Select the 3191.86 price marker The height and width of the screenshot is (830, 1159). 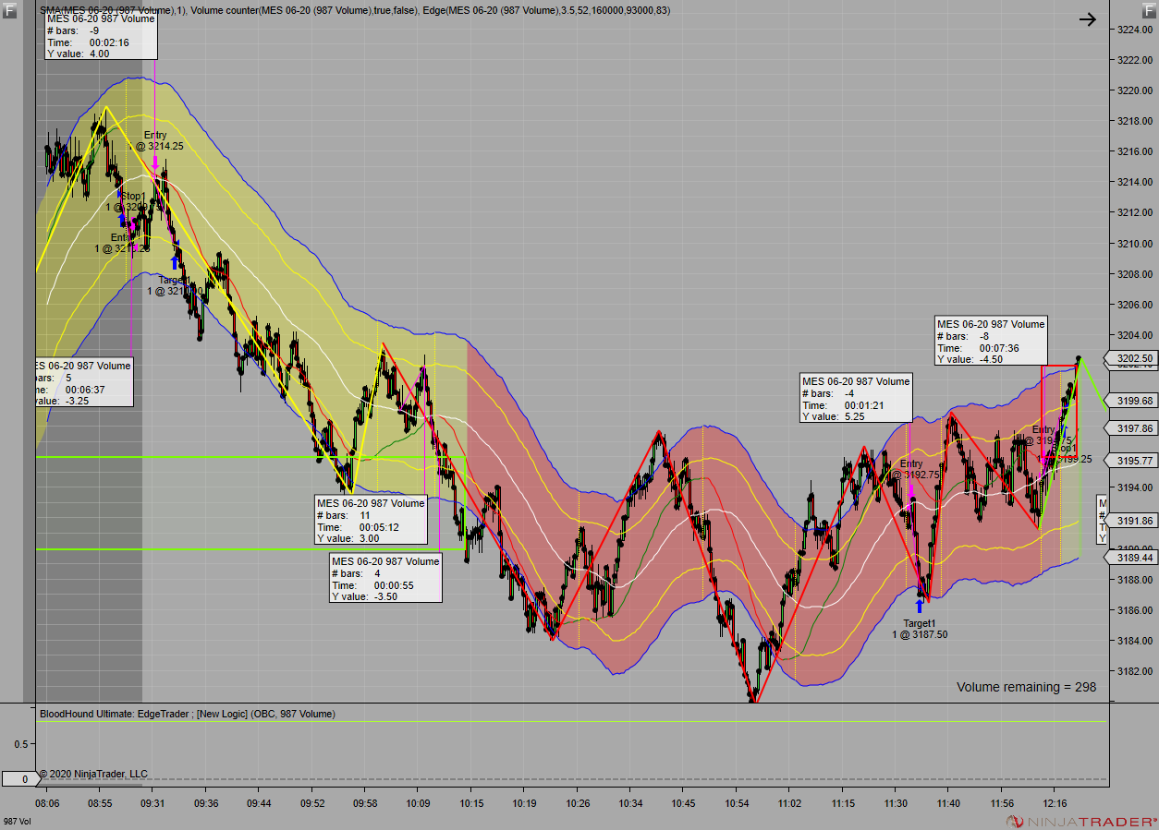coord(1134,521)
